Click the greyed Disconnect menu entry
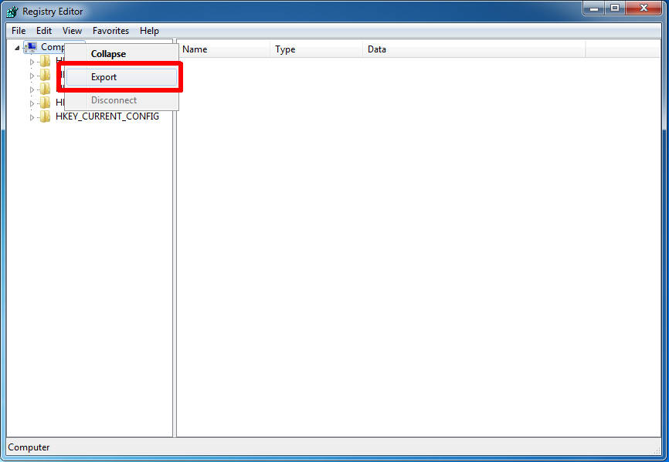The image size is (669, 462). coord(121,100)
